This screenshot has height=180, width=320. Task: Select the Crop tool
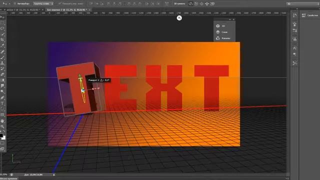[x=2, y=40]
